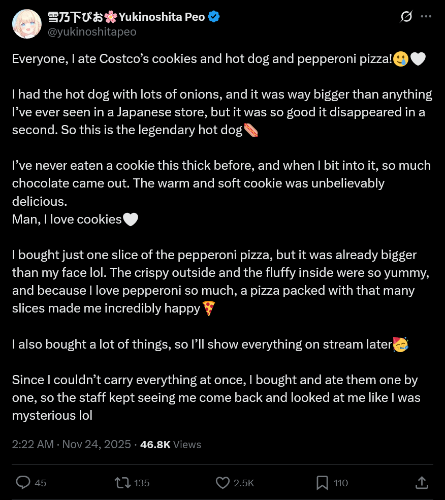
Task: Click the hot dog emoji in the tweet
Action: coord(251,130)
